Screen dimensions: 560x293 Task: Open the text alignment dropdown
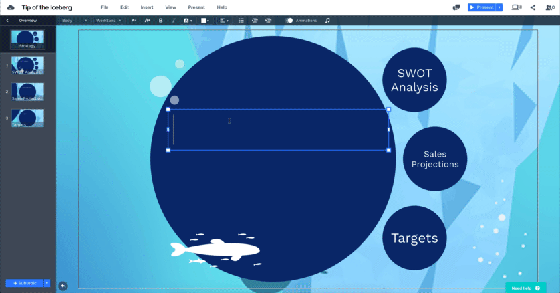pos(225,21)
